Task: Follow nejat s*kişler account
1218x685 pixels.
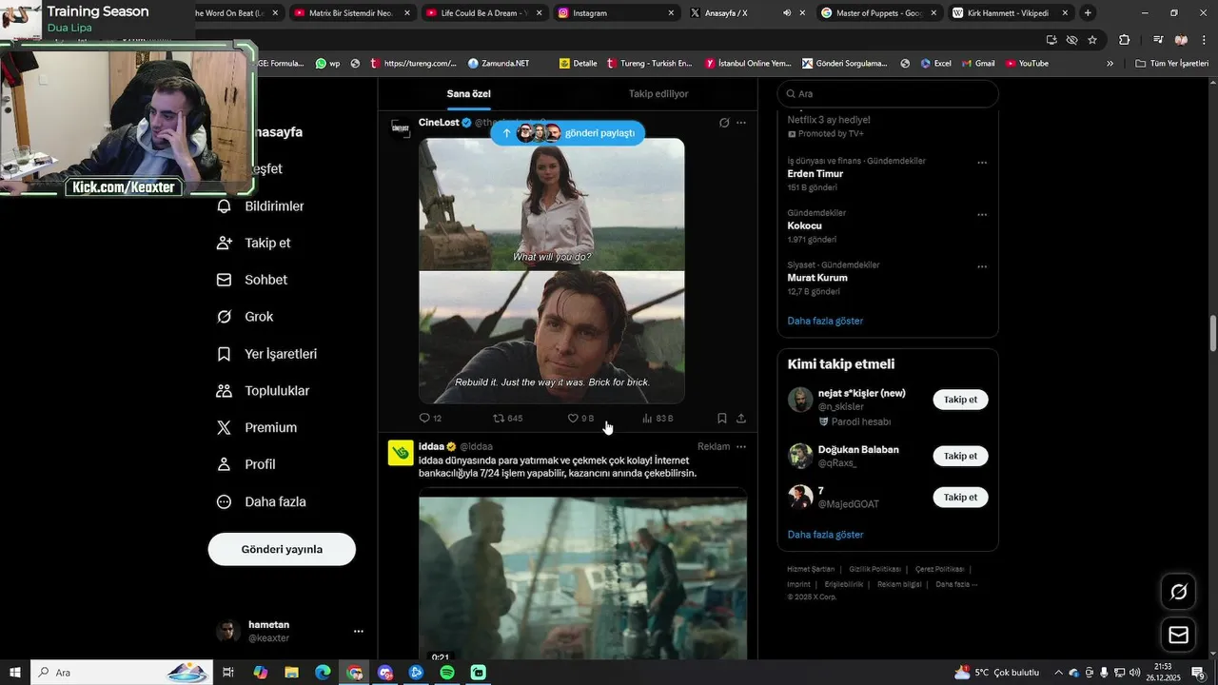Action: (x=960, y=400)
